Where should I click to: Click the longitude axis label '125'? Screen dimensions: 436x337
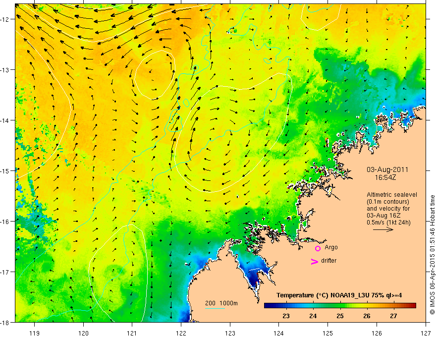point(328,334)
